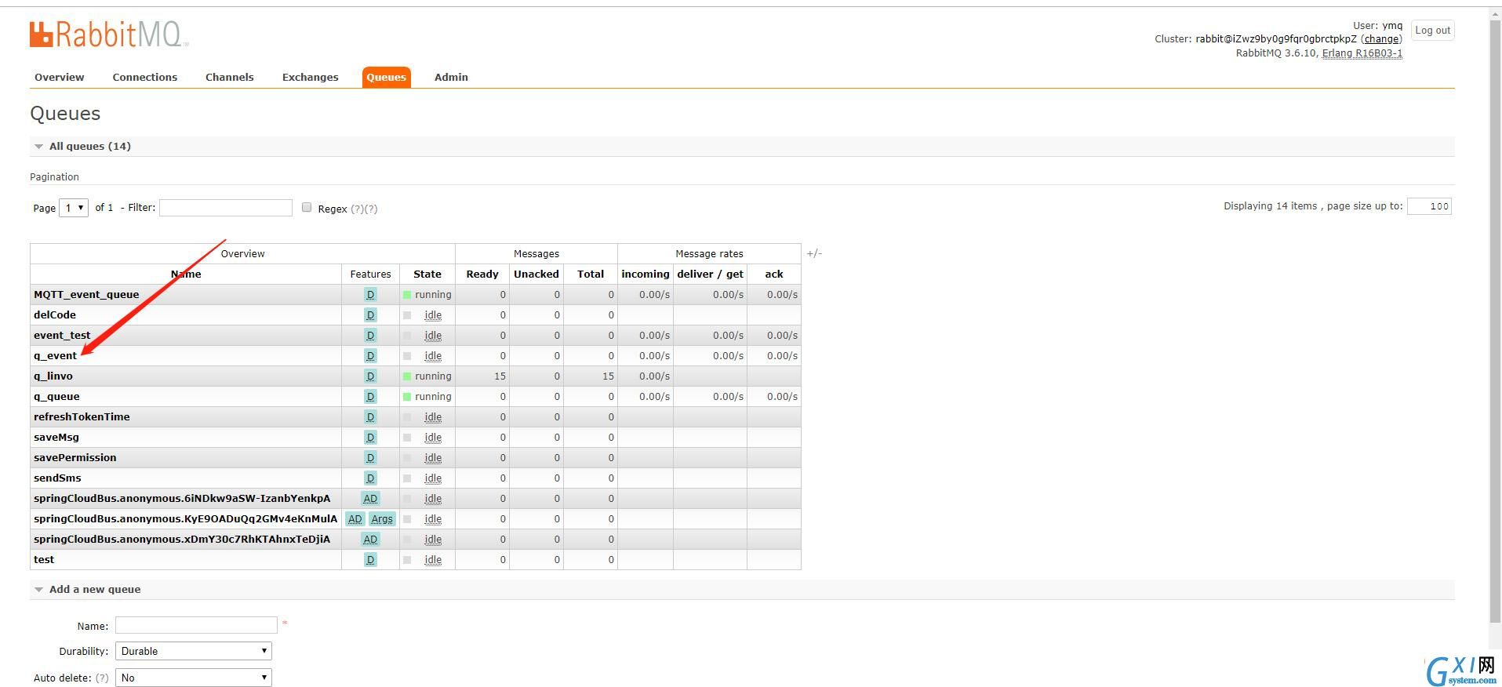Sort by the Name column header
1502x687 pixels.
(x=186, y=274)
